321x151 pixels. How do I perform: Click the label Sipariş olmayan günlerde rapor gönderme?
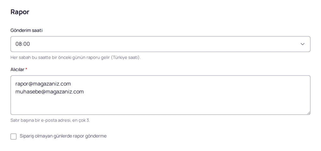pyautogui.click(x=63, y=136)
